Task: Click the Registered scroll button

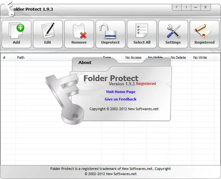Action: 205,34
